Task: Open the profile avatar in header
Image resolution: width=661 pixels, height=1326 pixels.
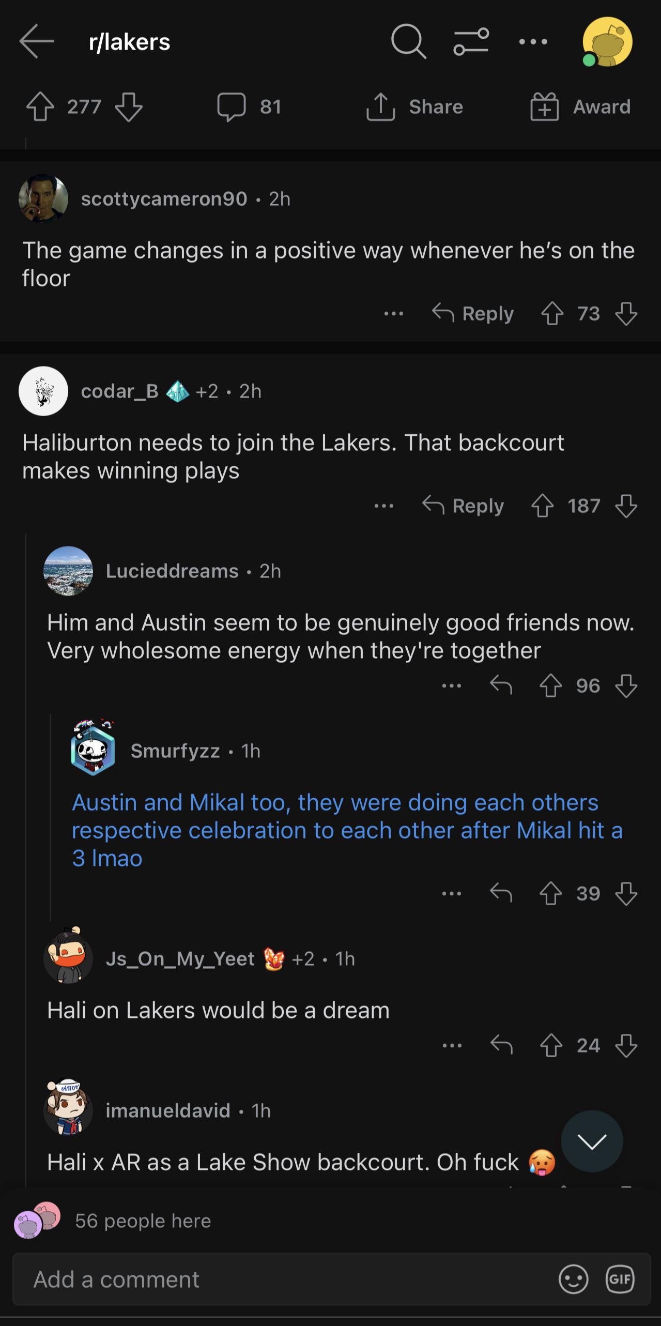Action: point(607,42)
